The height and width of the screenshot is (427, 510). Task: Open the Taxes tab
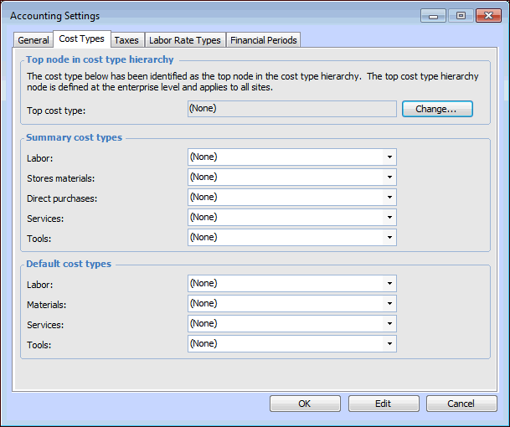click(x=126, y=40)
